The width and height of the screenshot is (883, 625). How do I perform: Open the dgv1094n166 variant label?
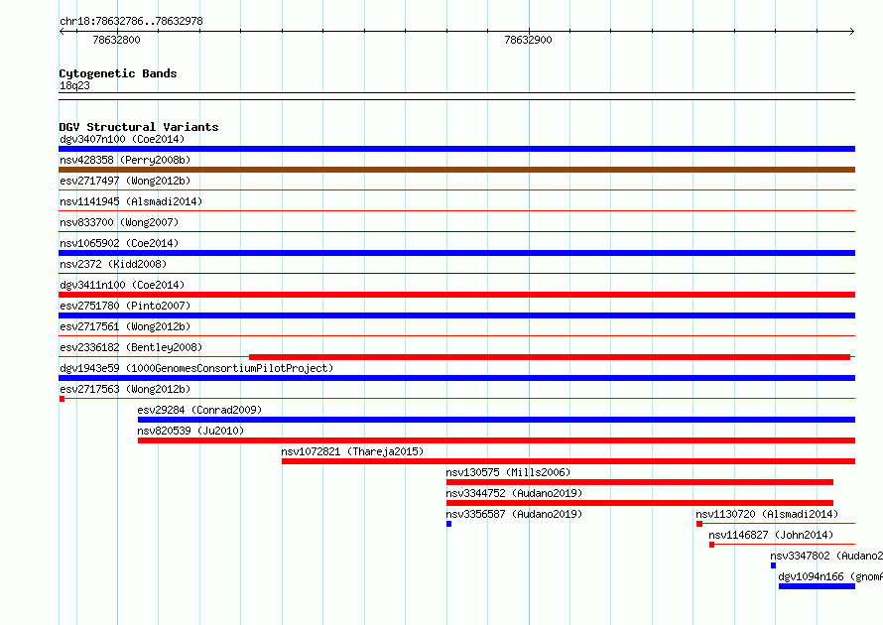[x=830, y=576]
